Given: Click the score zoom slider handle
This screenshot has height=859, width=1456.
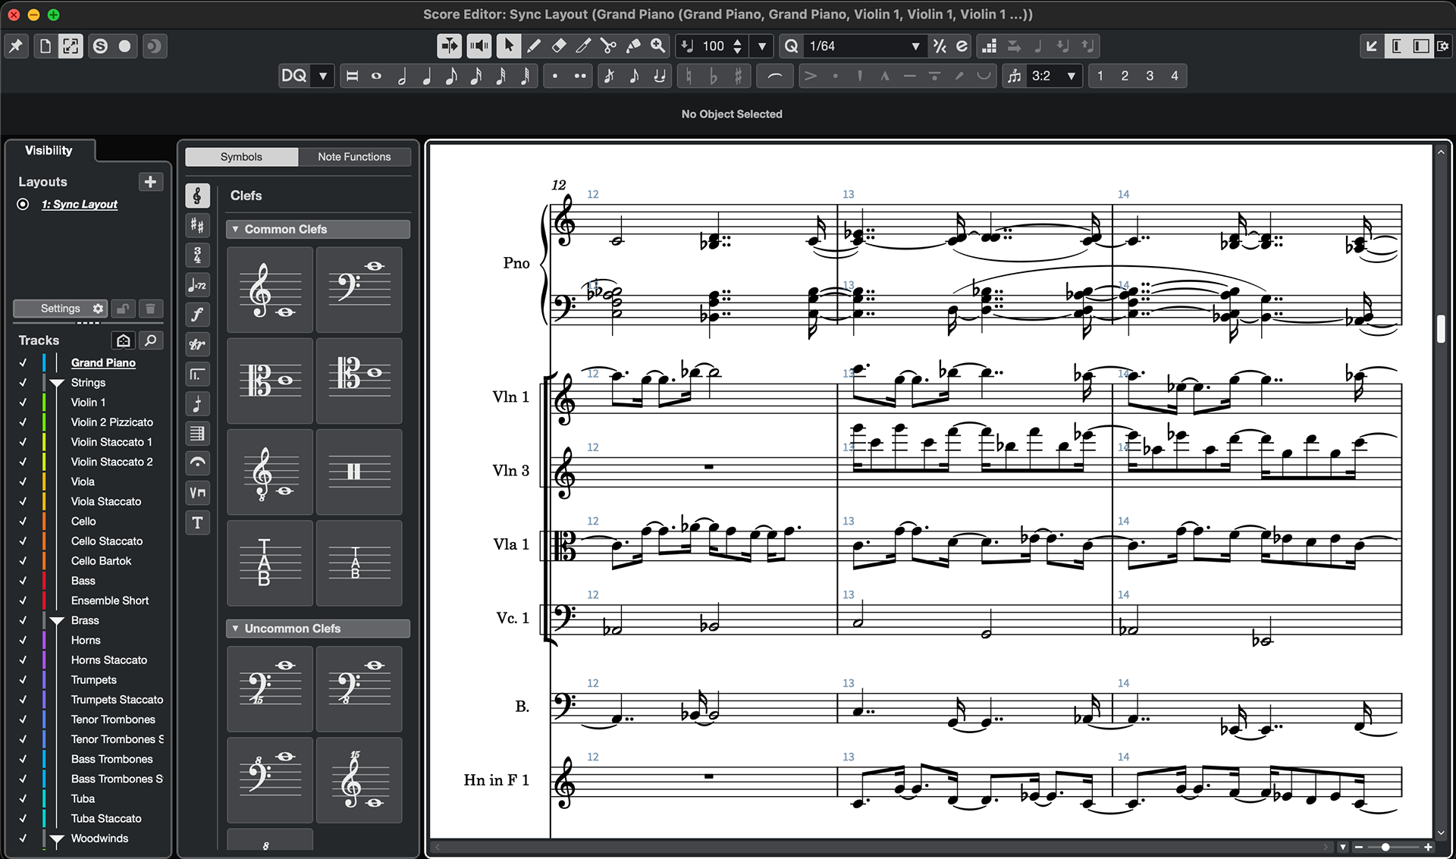Looking at the screenshot, I should coord(1385,847).
